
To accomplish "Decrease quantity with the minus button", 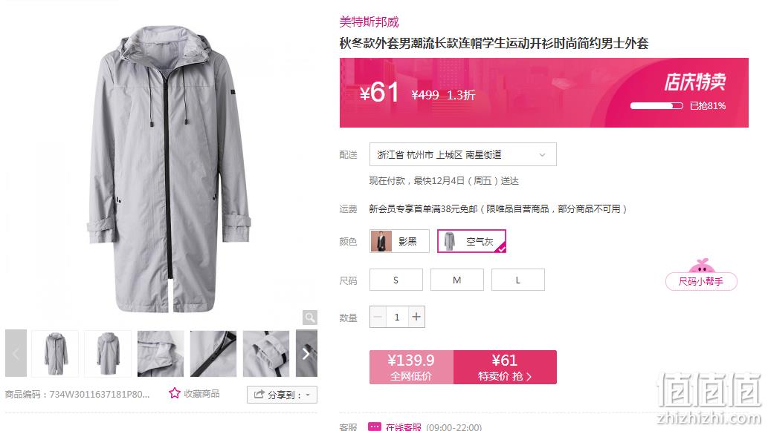I will [378, 317].
